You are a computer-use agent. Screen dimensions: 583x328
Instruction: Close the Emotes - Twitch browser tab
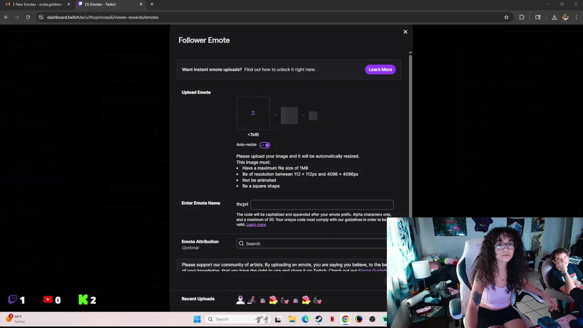point(141,4)
